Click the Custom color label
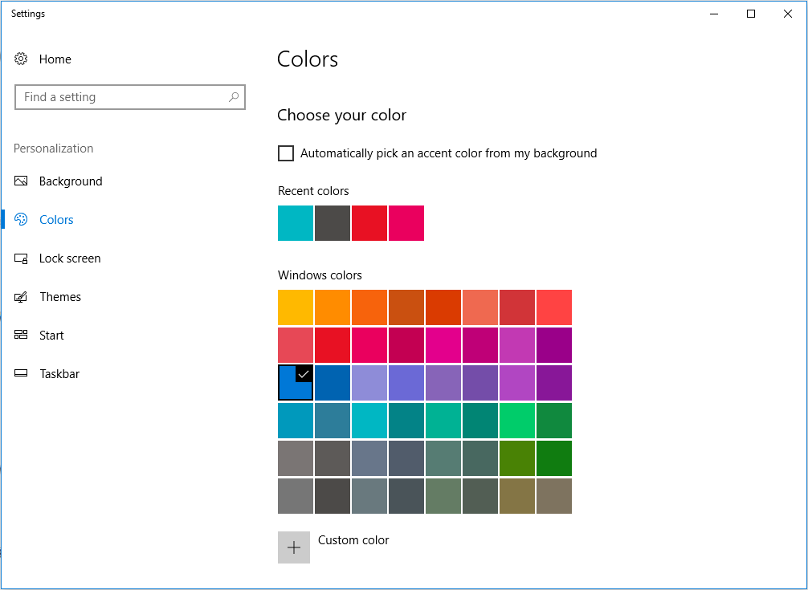The width and height of the screenshot is (808, 590). point(353,540)
